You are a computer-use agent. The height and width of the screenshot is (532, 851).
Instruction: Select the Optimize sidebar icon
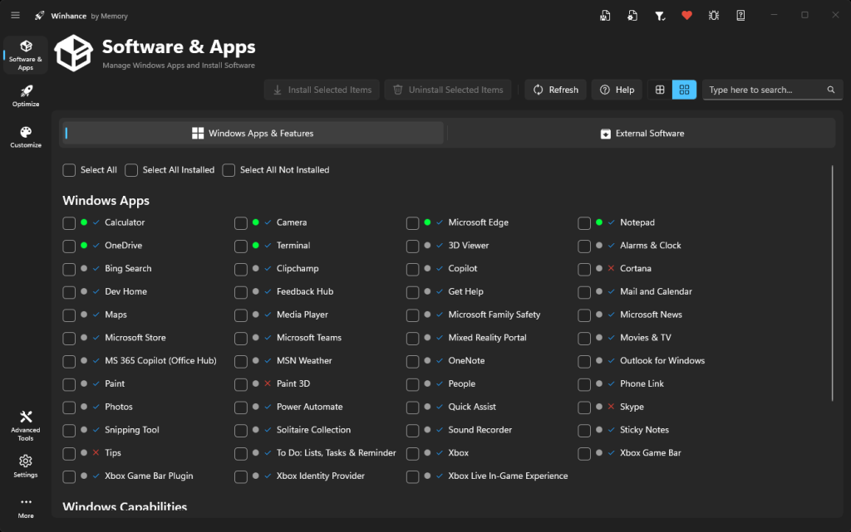(x=25, y=95)
